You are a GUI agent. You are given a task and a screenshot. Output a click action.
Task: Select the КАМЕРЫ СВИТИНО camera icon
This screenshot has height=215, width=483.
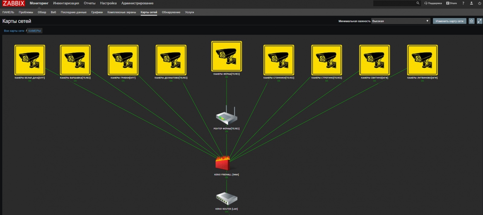coord(374,60)
